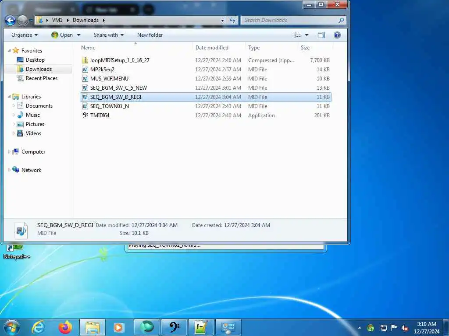
Task: Click the New folder button
Action: (x=150, y=35)
